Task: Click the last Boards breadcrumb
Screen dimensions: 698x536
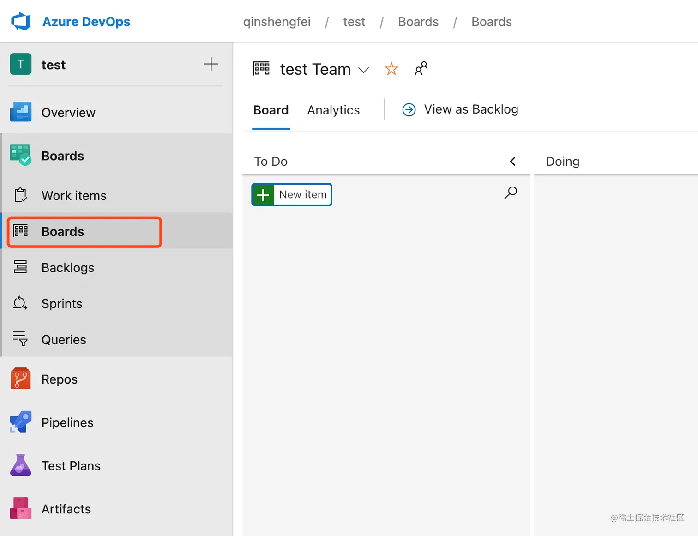Action: tap(492, 22)
